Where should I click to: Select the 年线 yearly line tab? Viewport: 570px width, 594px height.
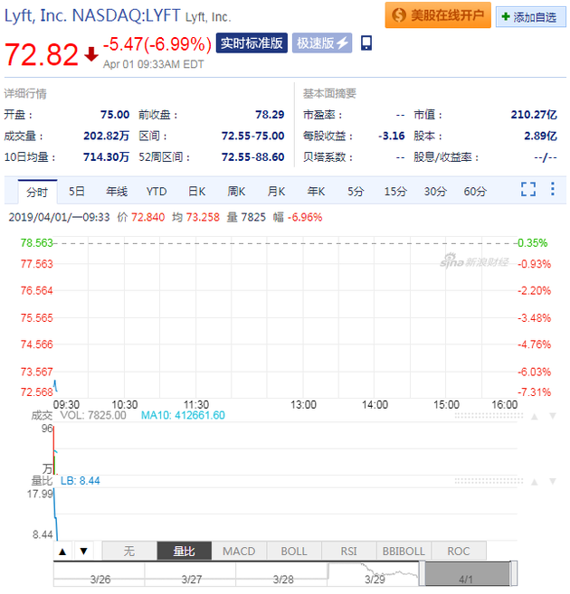coord(117,192)
